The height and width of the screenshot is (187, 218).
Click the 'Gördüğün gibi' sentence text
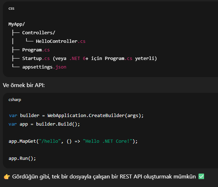(x=104, y=177)
